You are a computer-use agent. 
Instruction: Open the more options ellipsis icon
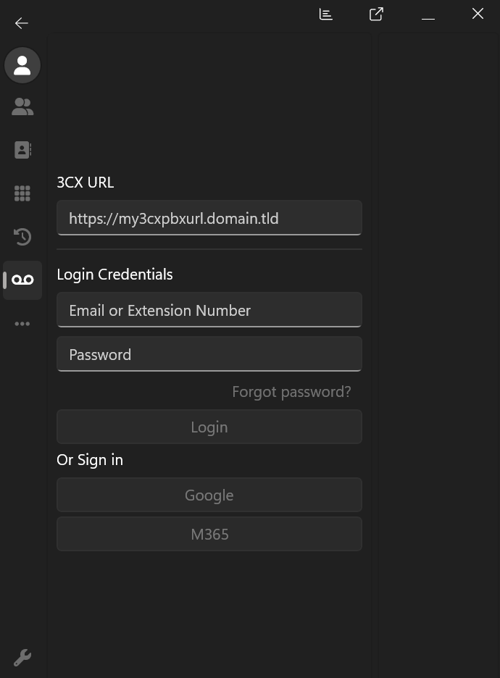(22, 324)
